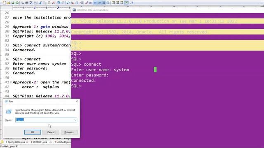Click the Cut scissors icon
Image resolution: width=264 pixels, height=148 pixels.
click(x=40, y=3)
